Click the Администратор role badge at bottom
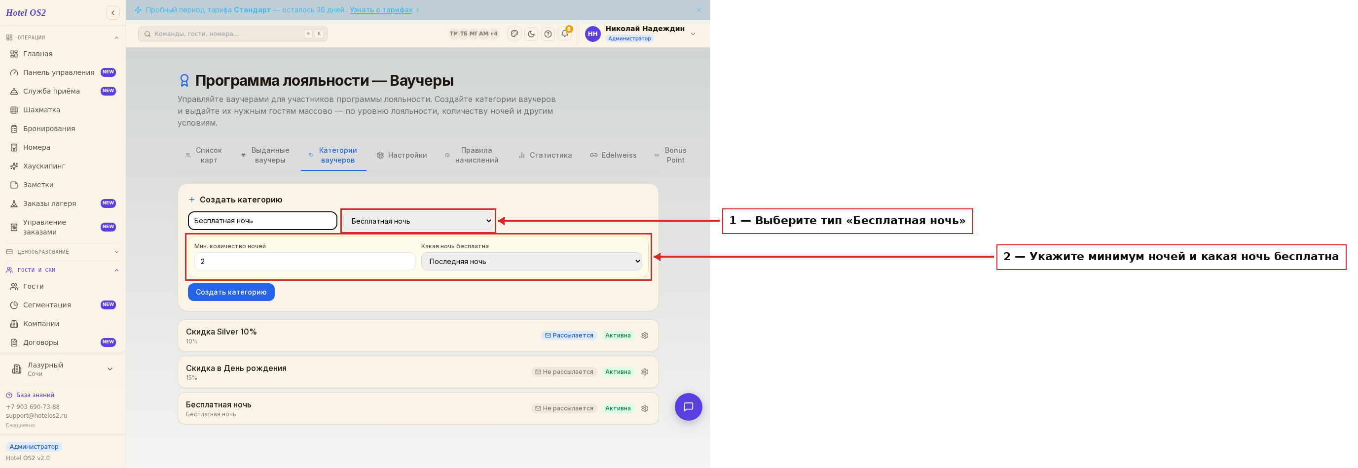Image resolution: width=1358 pixels, height=468 pixels. coord(34,447)
